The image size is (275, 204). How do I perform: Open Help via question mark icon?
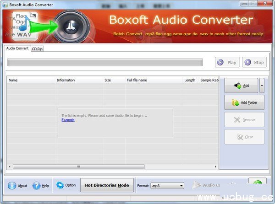click(36, 186)
